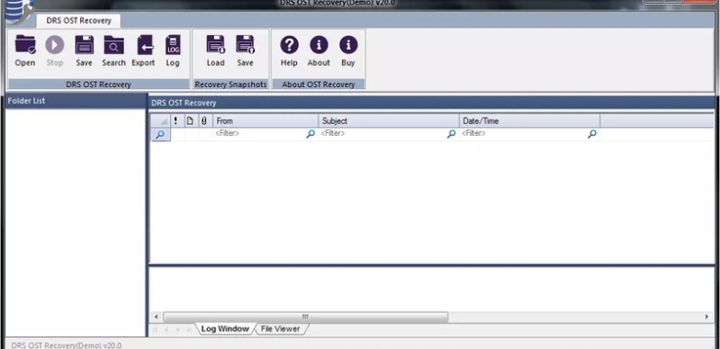Select the DRS OST Recovery ribbon tab
720x349 pixels.
pyautogui.click(x=78, y=20)
